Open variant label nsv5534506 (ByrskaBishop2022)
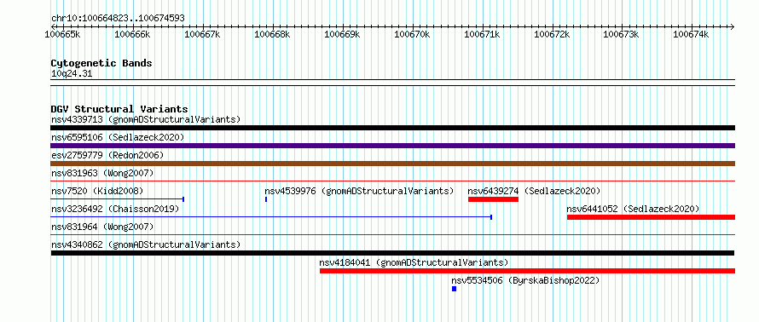Screen dimensions: 759x322 click(x=525, y=280)
